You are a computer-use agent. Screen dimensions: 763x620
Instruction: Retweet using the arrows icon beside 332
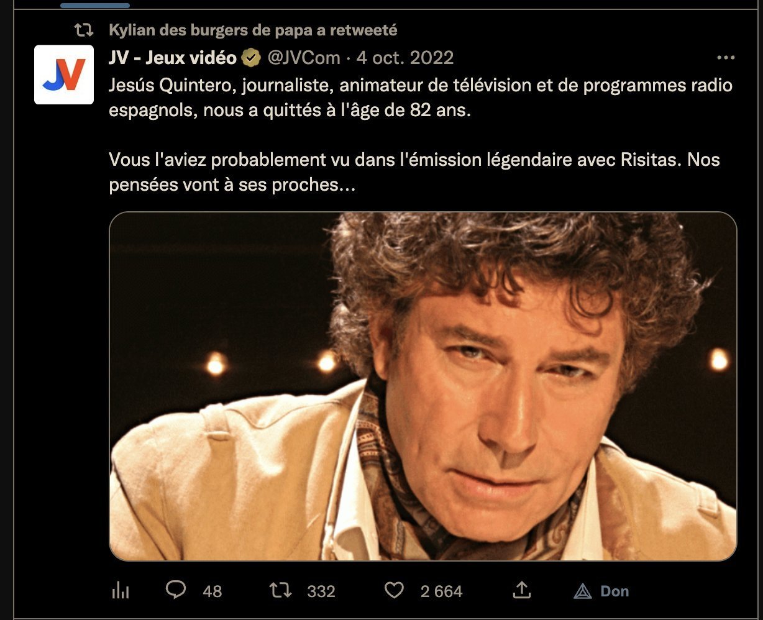[282, 590]
